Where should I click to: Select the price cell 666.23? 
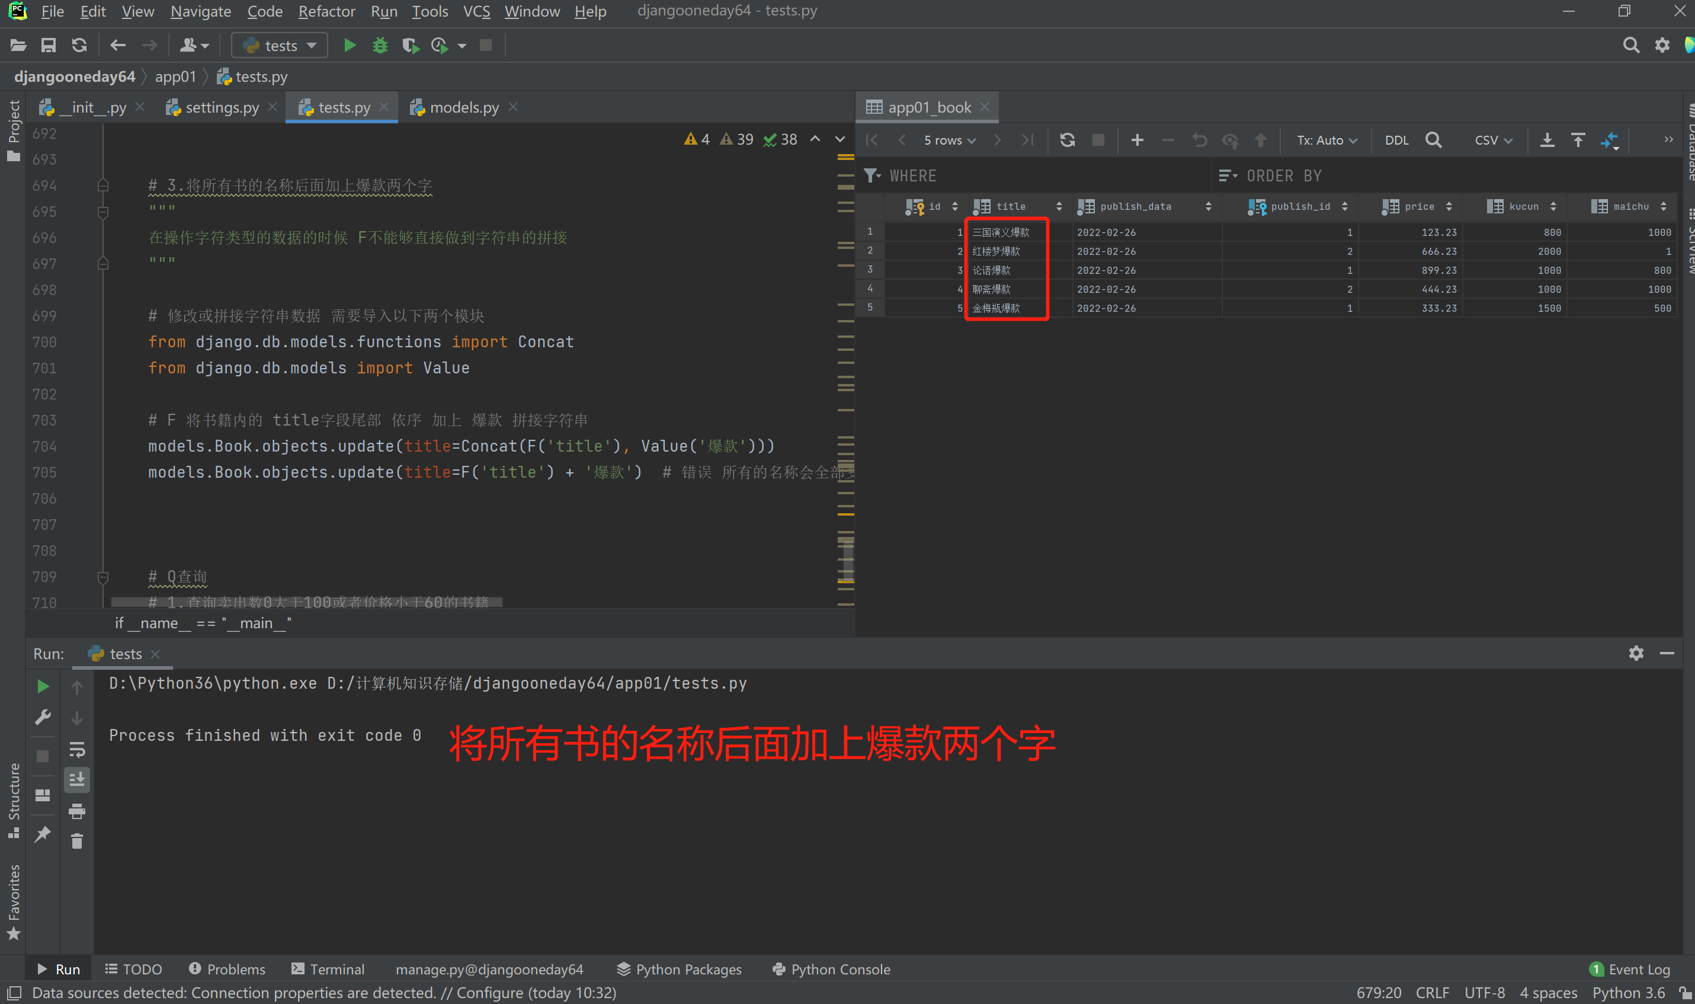(1411, 251)
